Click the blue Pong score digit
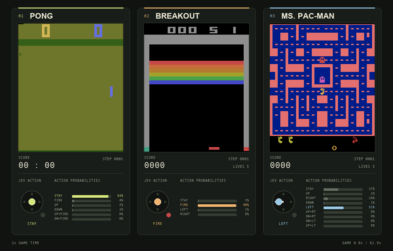Image resolution: width=393 pixels, height=251 pixels. [x=98, y=31]
